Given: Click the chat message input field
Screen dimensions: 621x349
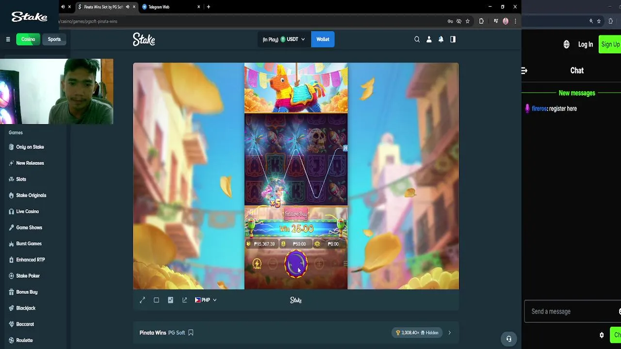Looking at the screenshot, I should [x=572, y=312].
